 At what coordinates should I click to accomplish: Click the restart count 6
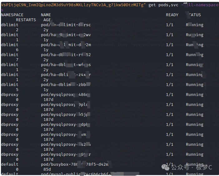click(17, 50)
